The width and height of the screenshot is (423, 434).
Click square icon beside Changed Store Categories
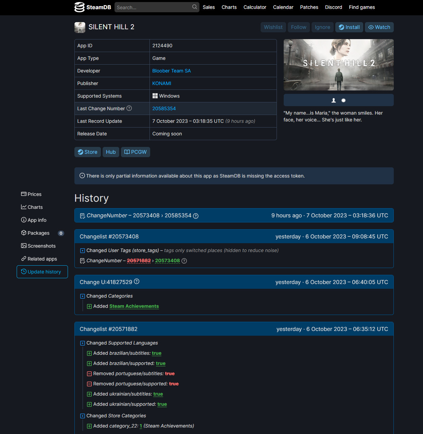coord(83,416)
